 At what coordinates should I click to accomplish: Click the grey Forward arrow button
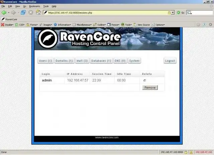(x=13, y=13)
